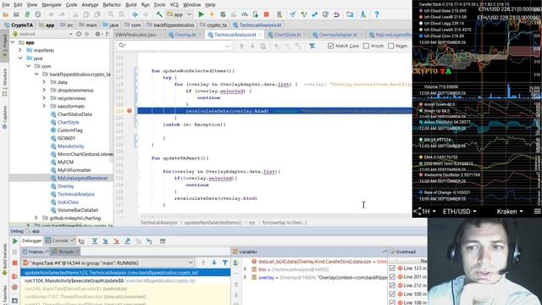Image resolution: width=542 pixels, height=305 pixels.
Task: Click the Sync refresh icon in the main toolbar
Action: [x=37, y=14]
